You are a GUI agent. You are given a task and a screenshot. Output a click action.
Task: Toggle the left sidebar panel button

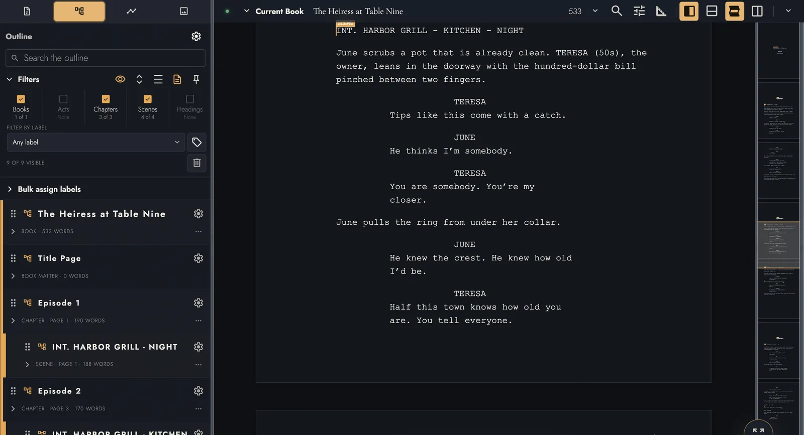coord(689,11)
